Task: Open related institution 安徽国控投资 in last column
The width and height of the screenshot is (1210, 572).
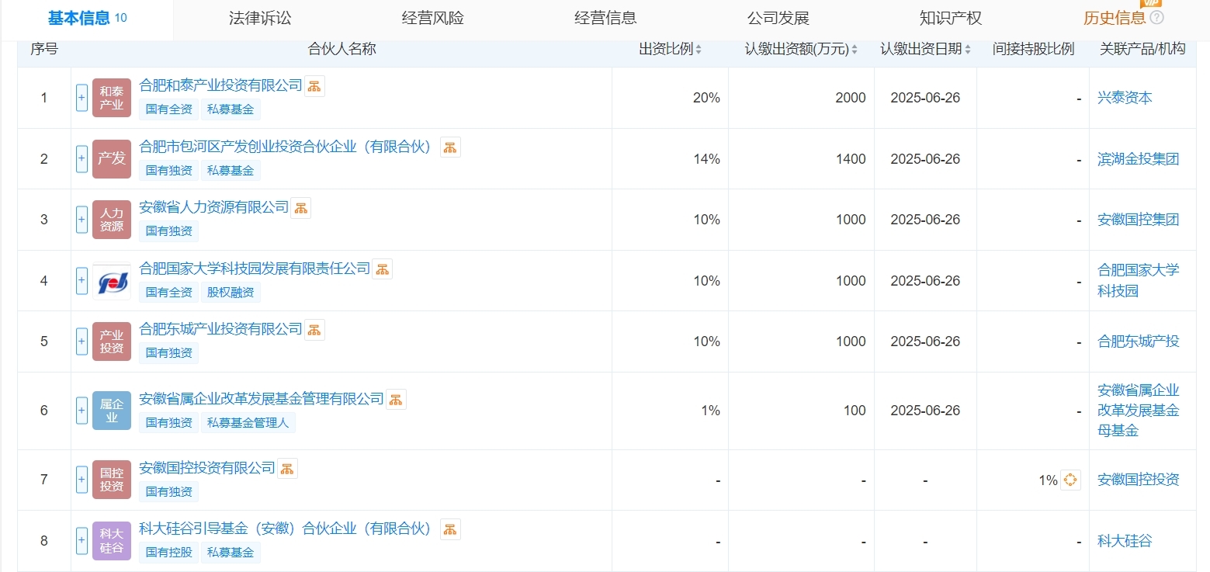Action: pos(1139,480)
